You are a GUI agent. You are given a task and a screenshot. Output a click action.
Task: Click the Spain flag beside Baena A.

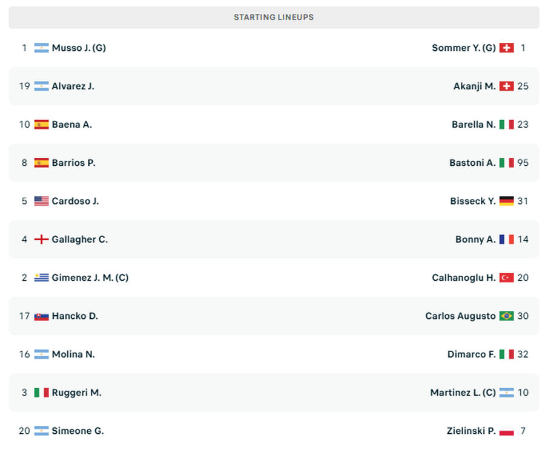[41, 125]
